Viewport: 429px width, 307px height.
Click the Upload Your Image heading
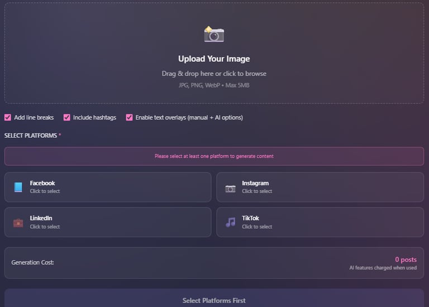214,59
